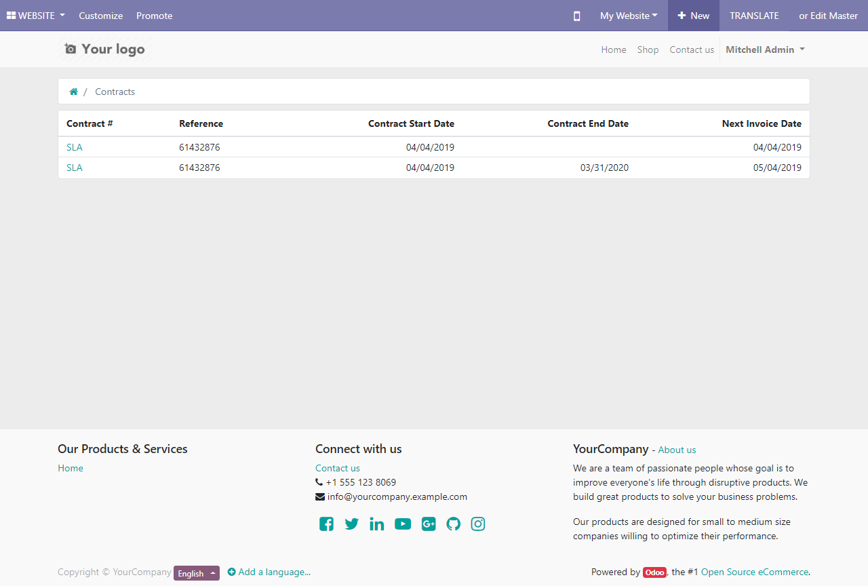Open the Instagram icon
868x586 pixels.
[478, 524]
